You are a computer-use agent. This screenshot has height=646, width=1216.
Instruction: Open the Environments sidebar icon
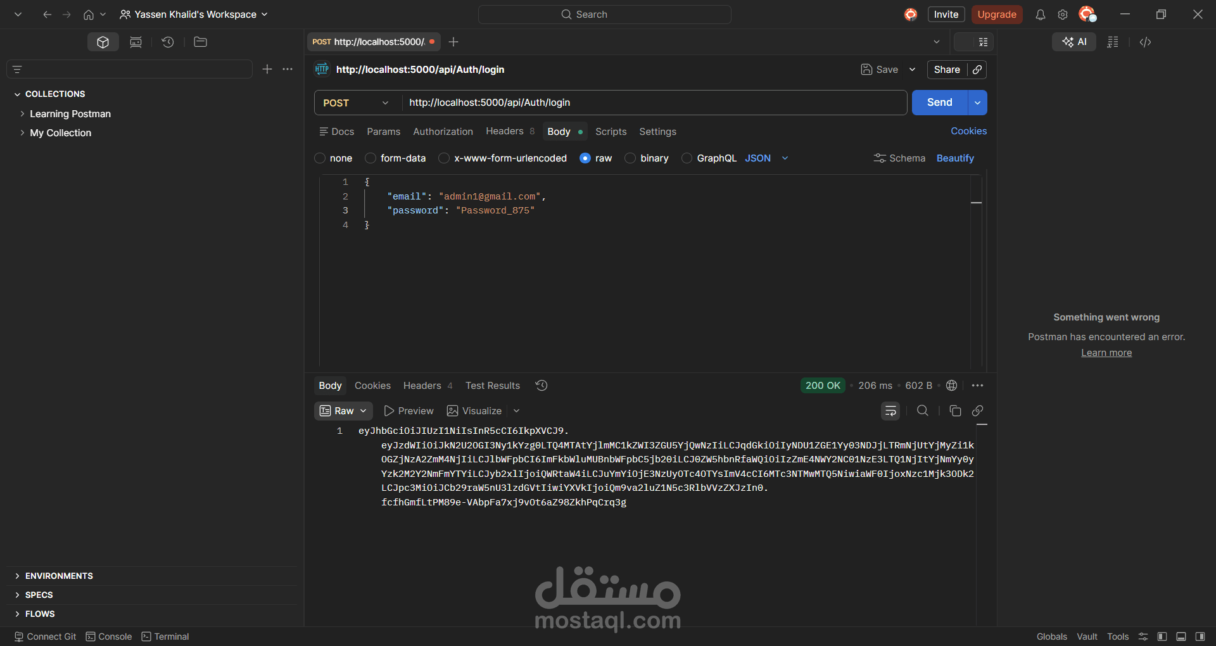pyautogui.click(x=136, y=42)
